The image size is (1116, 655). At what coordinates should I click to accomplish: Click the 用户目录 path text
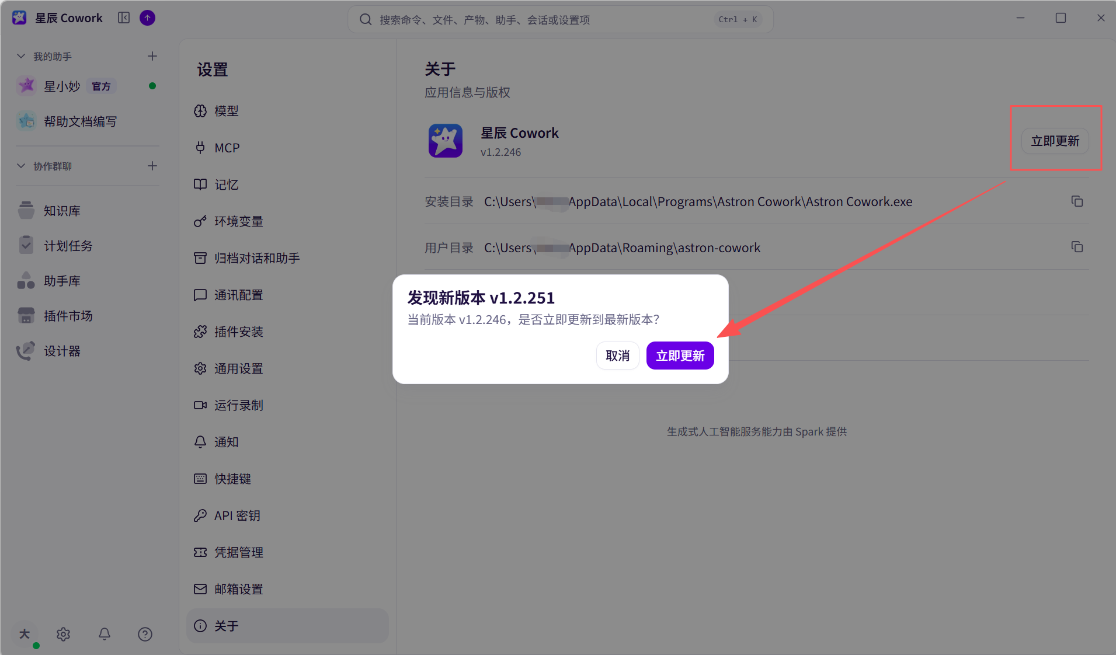pos(622,248)
